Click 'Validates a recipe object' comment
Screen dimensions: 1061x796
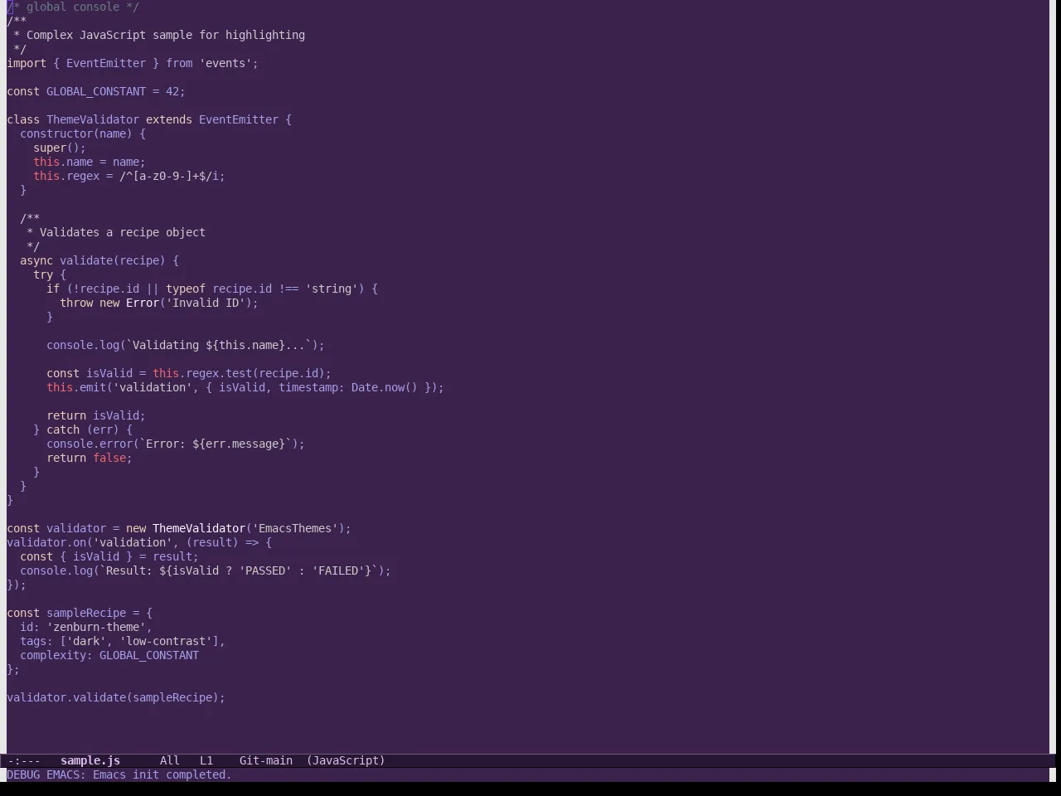click(123, 232)
